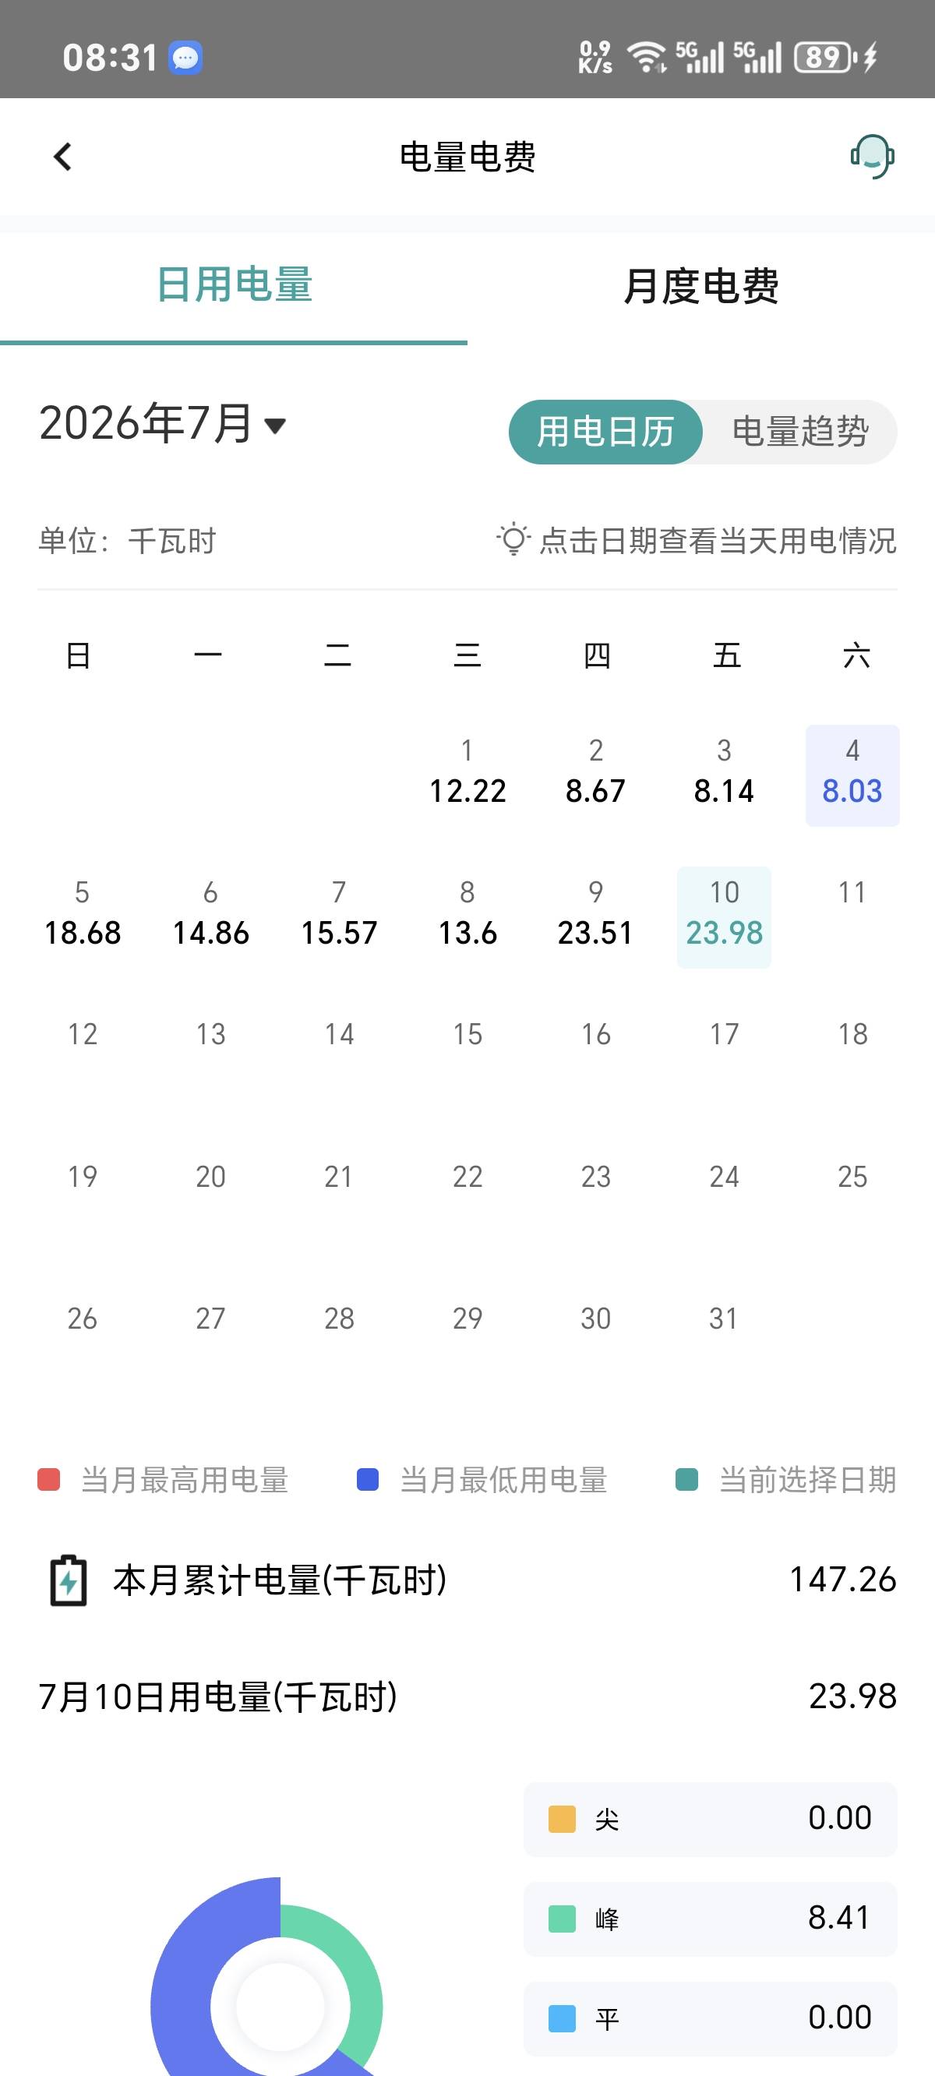
Task: Tap 电量电费 page title
Action: pos(467,157)
